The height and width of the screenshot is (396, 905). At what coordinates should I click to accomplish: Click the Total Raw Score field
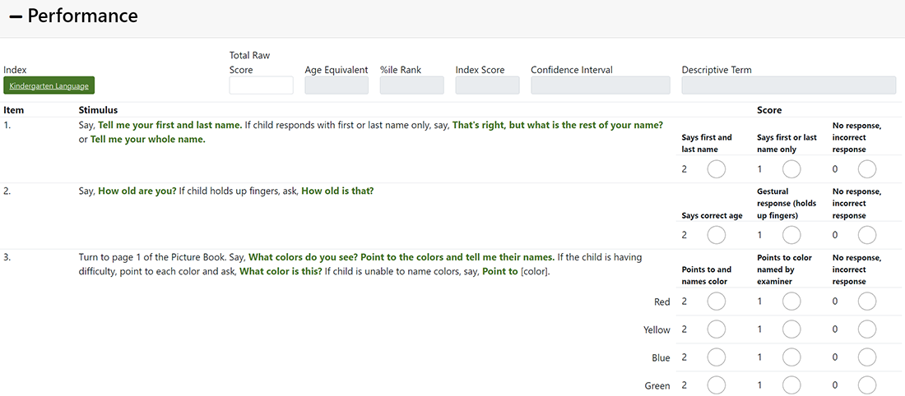point(261,85)
